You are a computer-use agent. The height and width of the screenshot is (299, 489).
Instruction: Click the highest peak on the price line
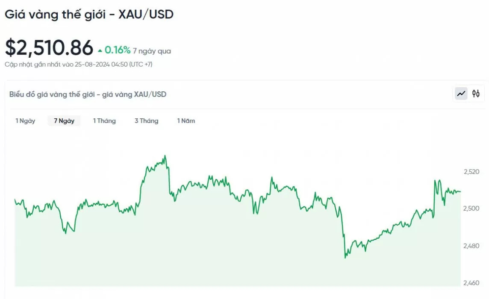click(165, 155)
